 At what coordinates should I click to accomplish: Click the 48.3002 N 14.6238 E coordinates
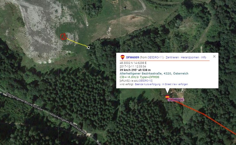click(133, 63)
